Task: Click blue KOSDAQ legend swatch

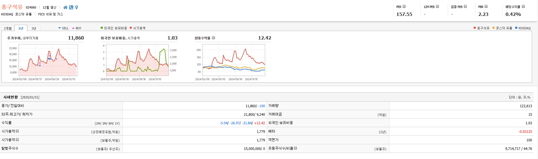Action: pyautogui.click(x=516, y=28)
